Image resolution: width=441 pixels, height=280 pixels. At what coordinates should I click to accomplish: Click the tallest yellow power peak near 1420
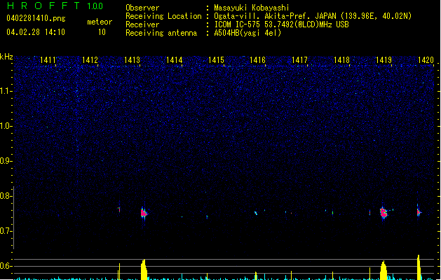point(419,267)
